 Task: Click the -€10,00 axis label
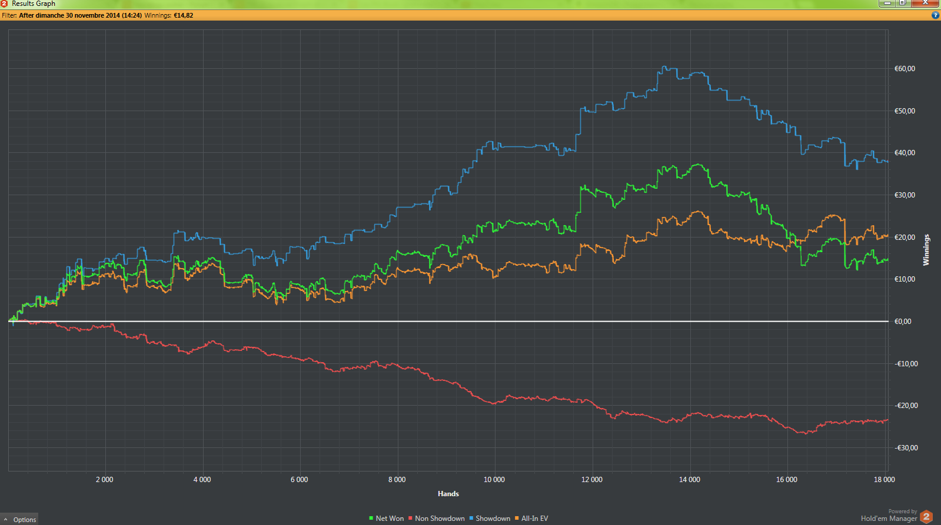click(x=906, y=364)
